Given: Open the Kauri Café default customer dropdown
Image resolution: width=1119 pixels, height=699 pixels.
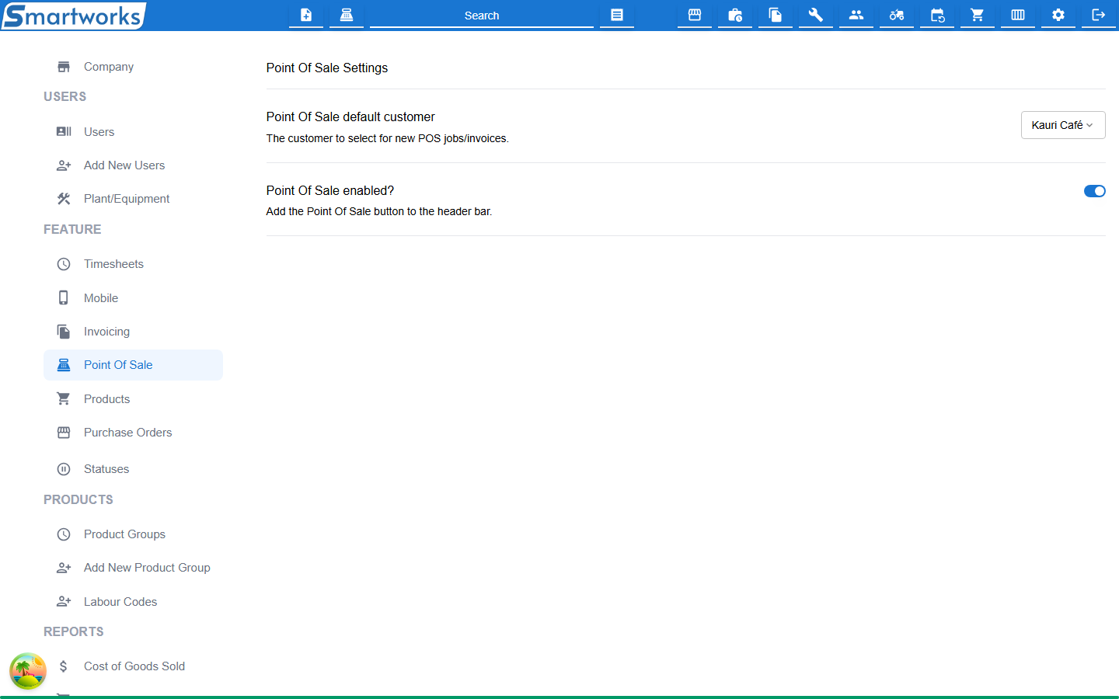Looking at the screenshot, I should point(1063,125).
